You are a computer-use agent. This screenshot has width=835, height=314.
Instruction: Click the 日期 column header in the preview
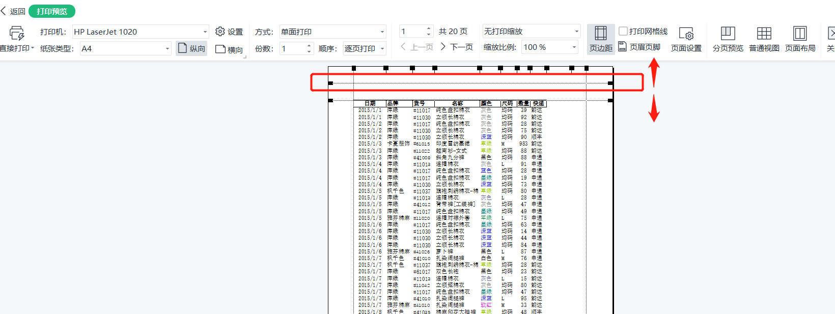click(370, 103)
